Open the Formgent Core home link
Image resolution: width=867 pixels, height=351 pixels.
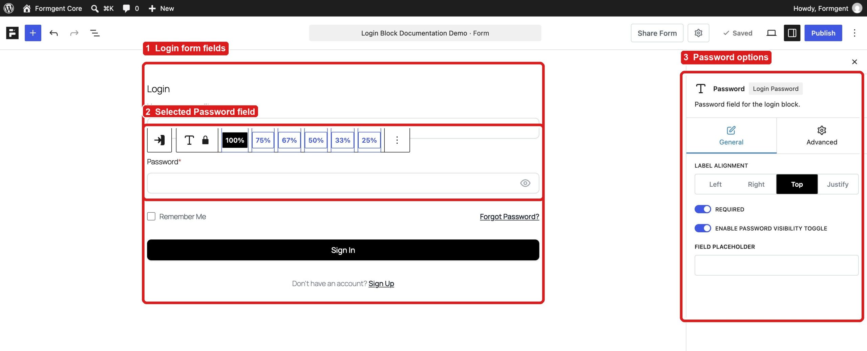[x=52, y=8]
